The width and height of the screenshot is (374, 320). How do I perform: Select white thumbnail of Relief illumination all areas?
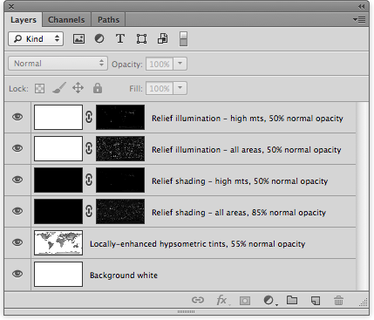tap(58, 148)
